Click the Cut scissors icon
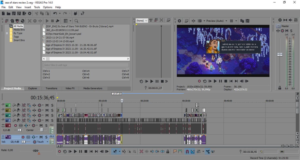The width and height of the screenshot is (300, 160). pyautogui.click(x=36, y=13)
